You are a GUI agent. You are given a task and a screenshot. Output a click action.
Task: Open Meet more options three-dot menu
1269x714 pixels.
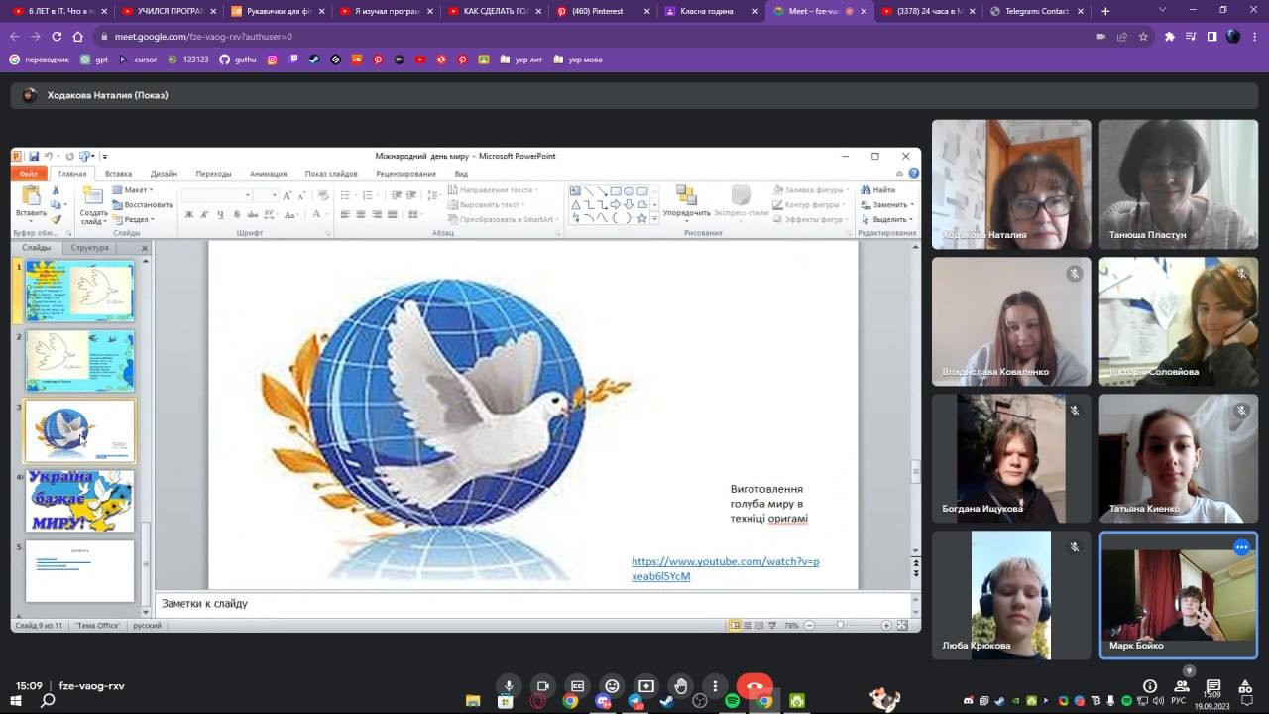pyautogui.click(x=715, y=686)
